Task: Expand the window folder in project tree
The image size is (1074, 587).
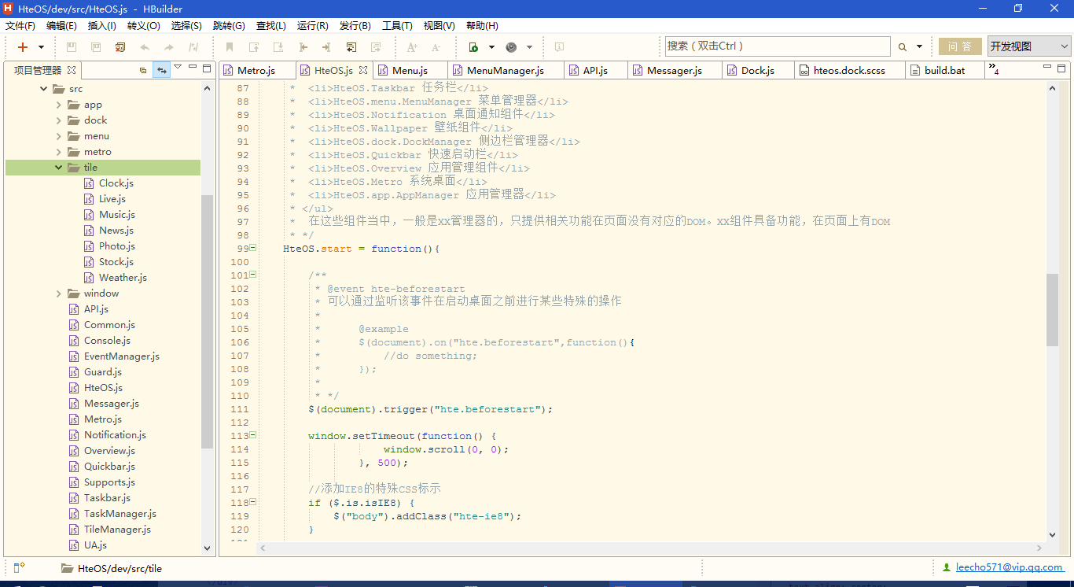Action: click(59, 293)
